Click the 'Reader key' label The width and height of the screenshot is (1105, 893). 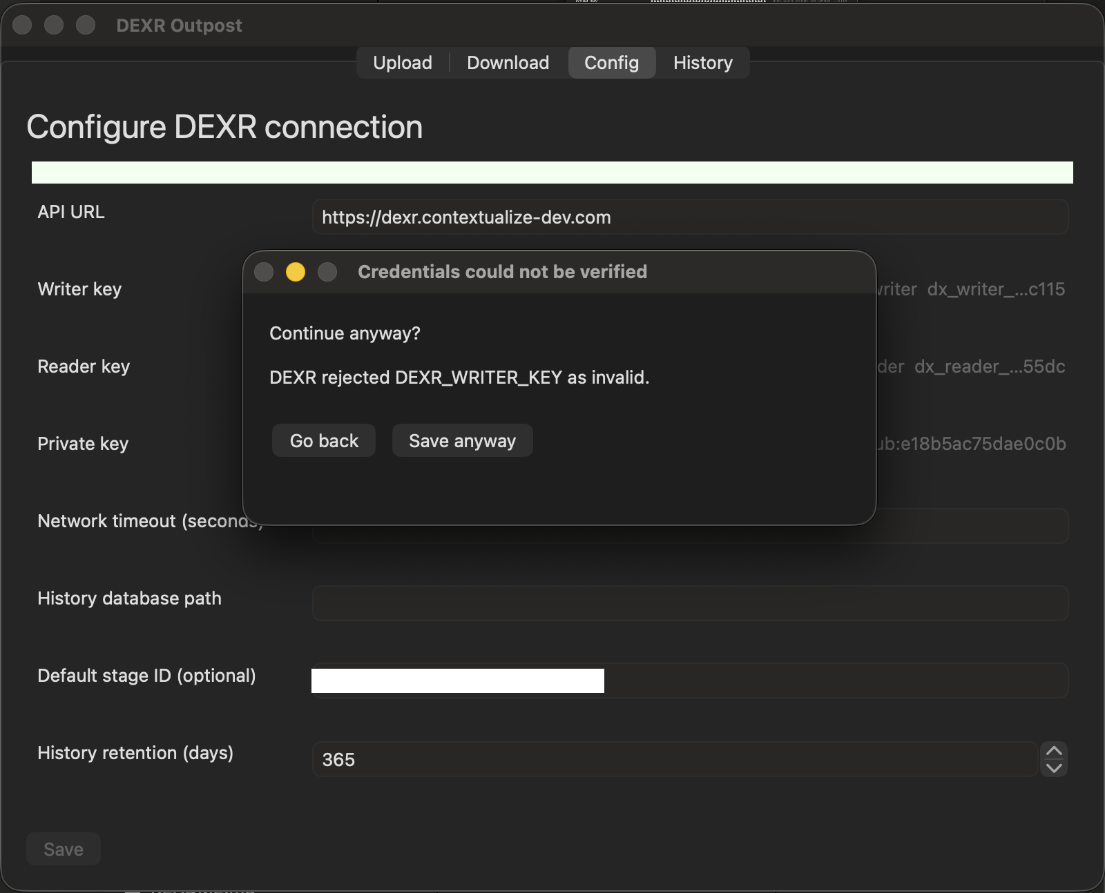(x=84, y=366)
